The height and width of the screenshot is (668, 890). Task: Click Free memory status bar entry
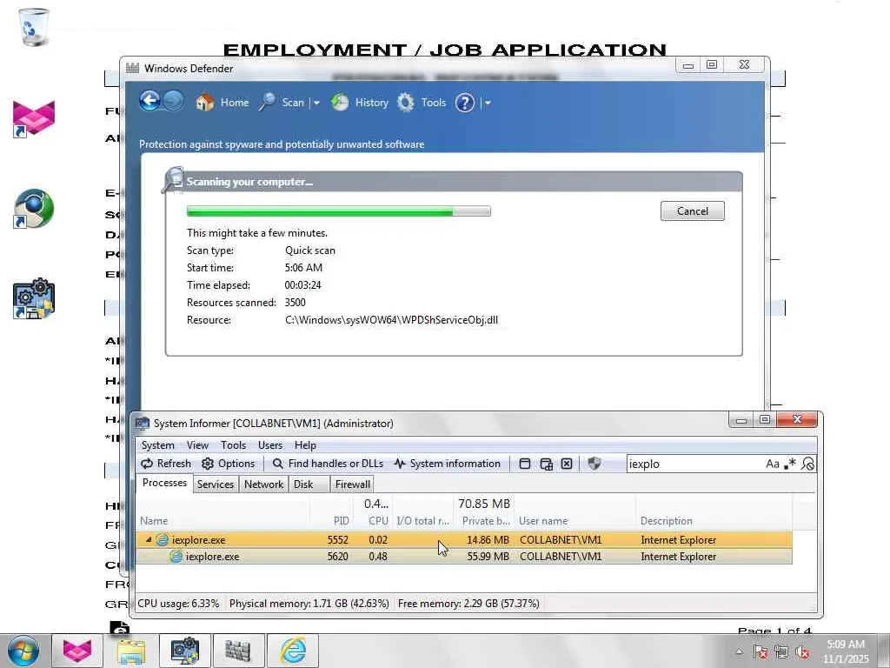pyautogui.click(x=468, y=604)
